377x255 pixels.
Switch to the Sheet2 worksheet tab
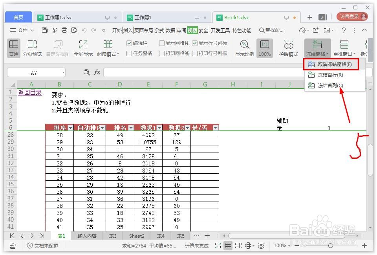(136, 236)
